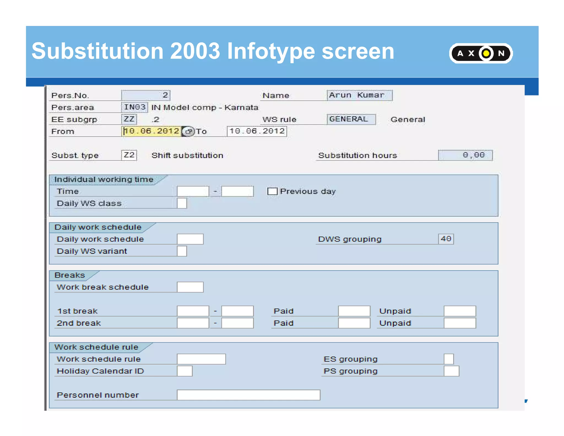564x436 pixels.
Task: Click the 1st break Unpaid field
Action: (x=460, y=311)
